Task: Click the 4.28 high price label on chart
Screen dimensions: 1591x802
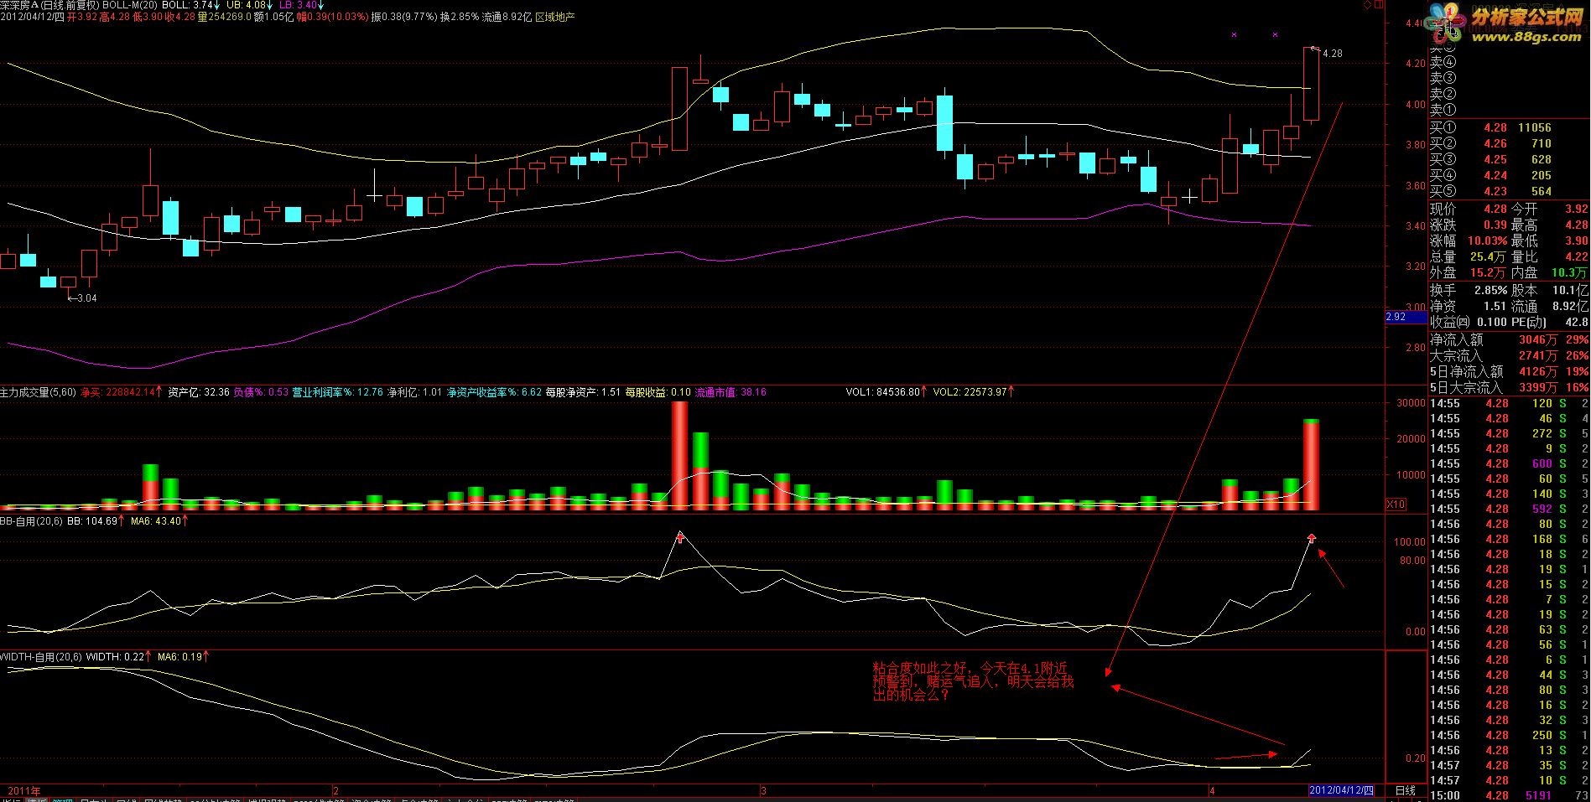Action: (1332, 54)
